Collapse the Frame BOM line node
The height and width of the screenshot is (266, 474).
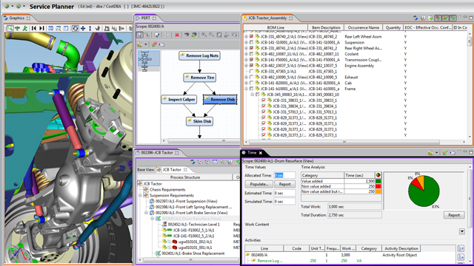point(247,89)
